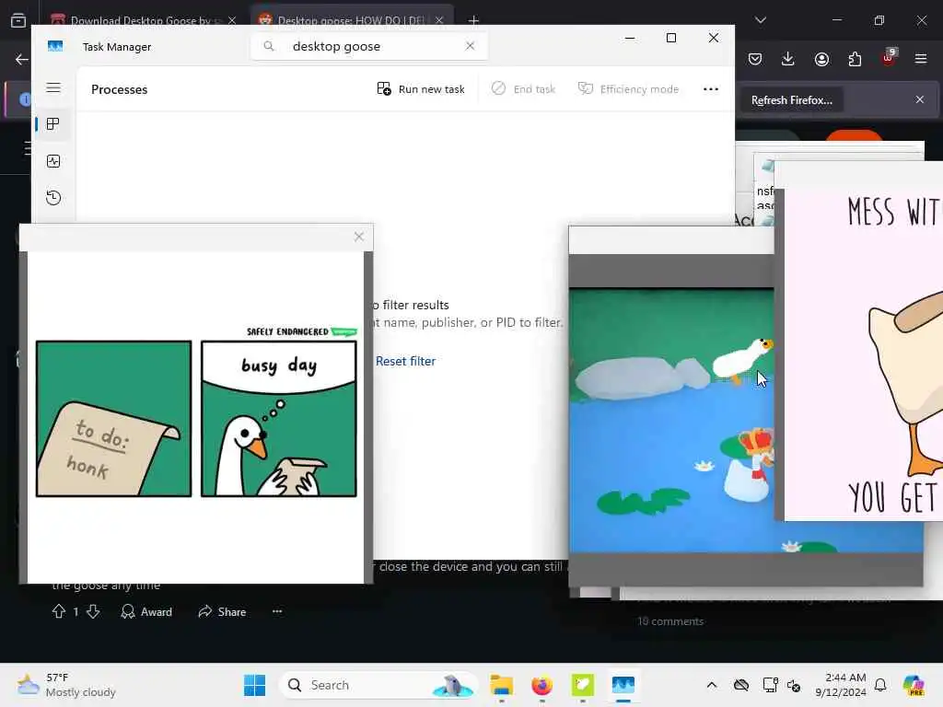Open Firefox extensions puzzle icon
The image size is (943, 707).
coord(855,59)
